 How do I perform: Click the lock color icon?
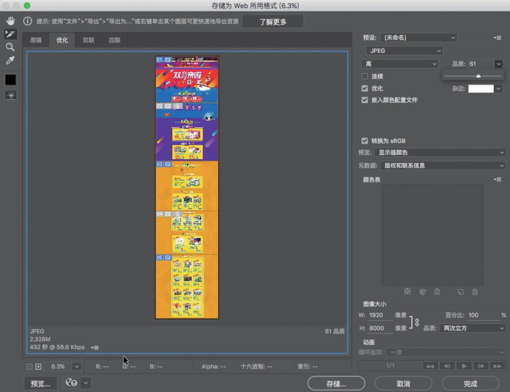(x=437, y=291)
